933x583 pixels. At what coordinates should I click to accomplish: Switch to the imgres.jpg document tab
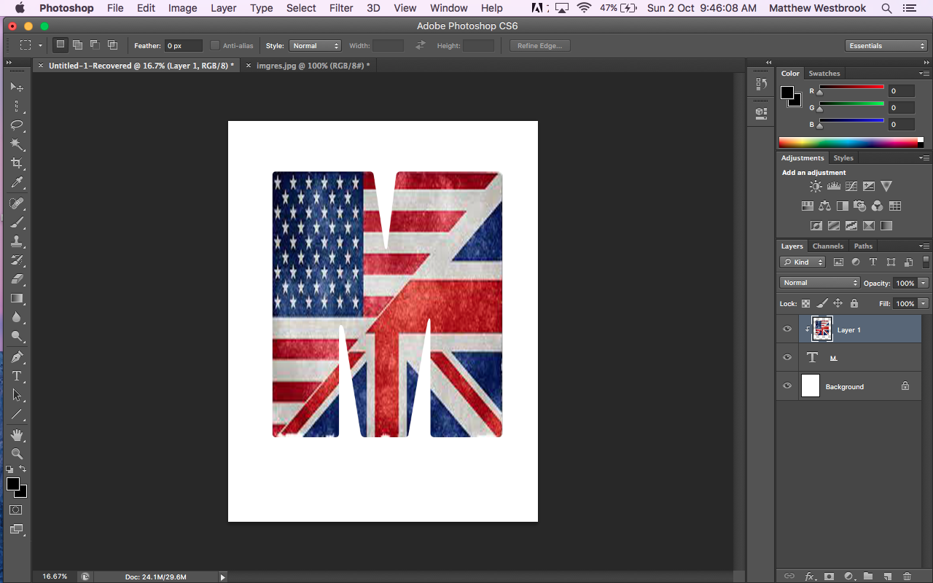(313, 66)
